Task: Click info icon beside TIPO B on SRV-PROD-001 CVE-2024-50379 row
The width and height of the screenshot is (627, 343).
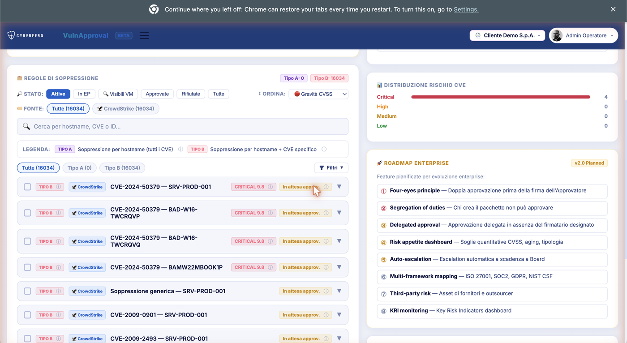Action: pyautogui.click(x=59, y=187)
